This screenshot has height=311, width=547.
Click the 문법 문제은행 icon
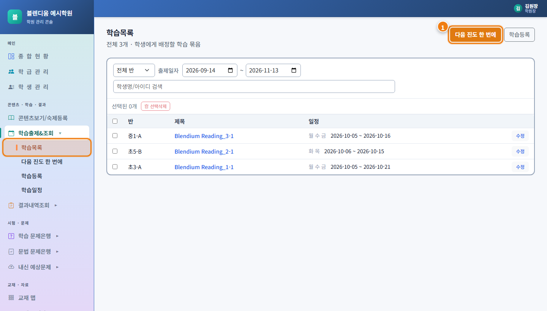[11, 251]
